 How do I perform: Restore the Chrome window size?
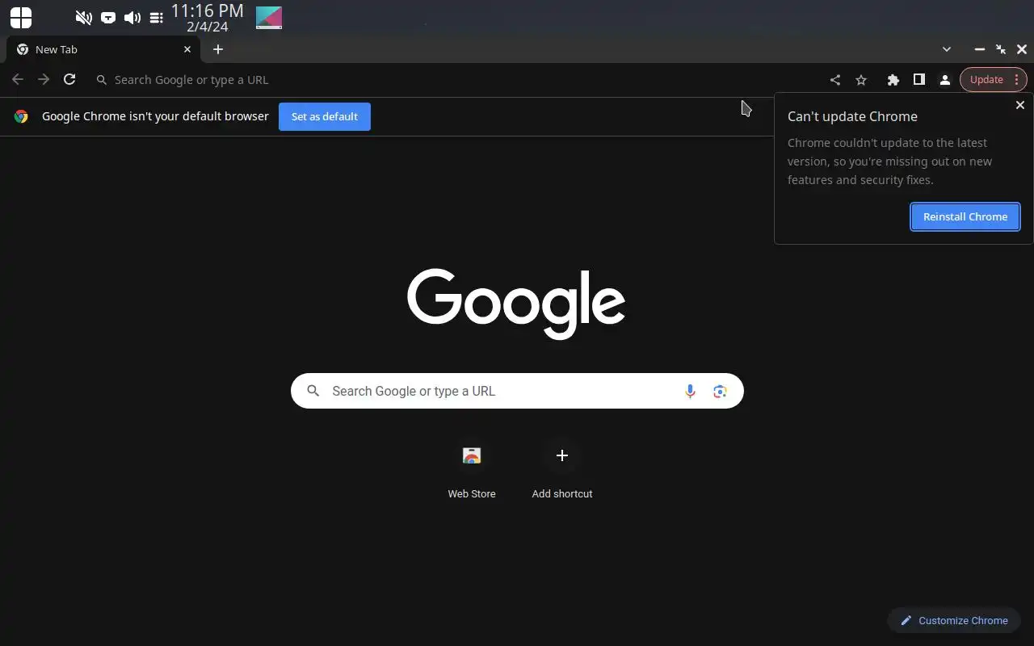point(1001,49)
